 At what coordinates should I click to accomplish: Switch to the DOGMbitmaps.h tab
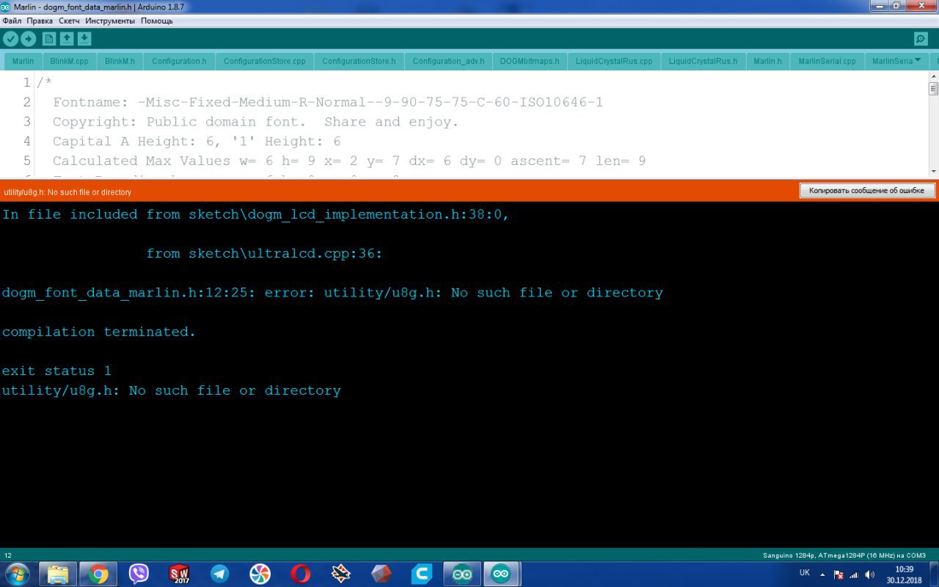[x=530, y=61]
